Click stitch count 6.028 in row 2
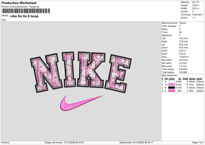Screen dimensions: 205x145 click(179, 85)
